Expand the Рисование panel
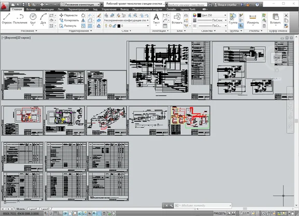Screen dimensions: 299x216 [29, 31]
